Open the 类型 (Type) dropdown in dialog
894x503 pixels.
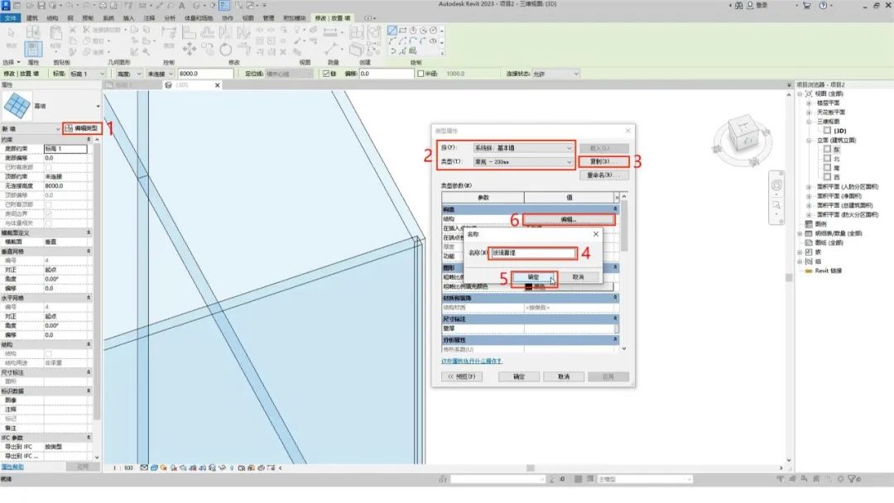[x=521, y=161]
